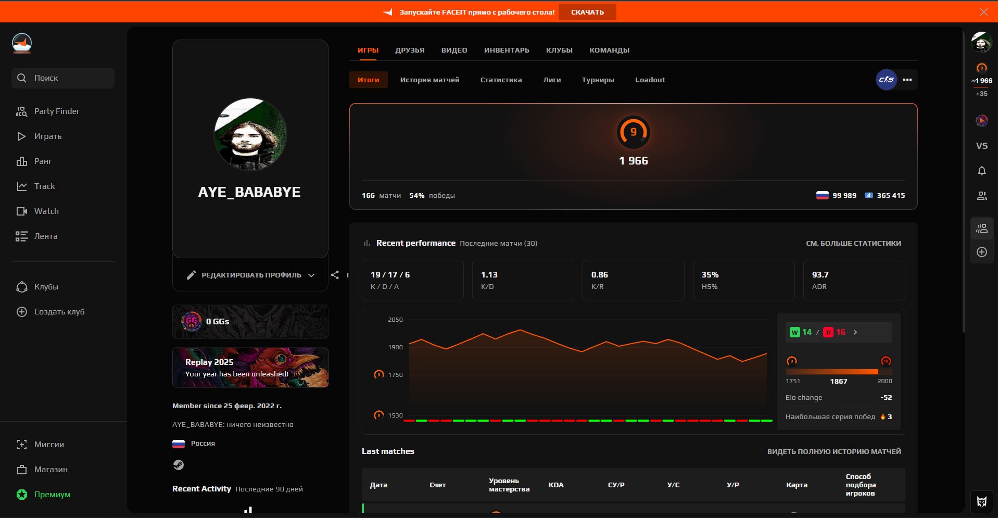Open the FACEIT logo at top left
998x518 pixels.
click(21, 43)
